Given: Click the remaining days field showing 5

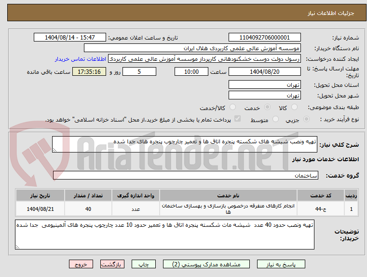Looking at the screenshot, I should [139, 71].
